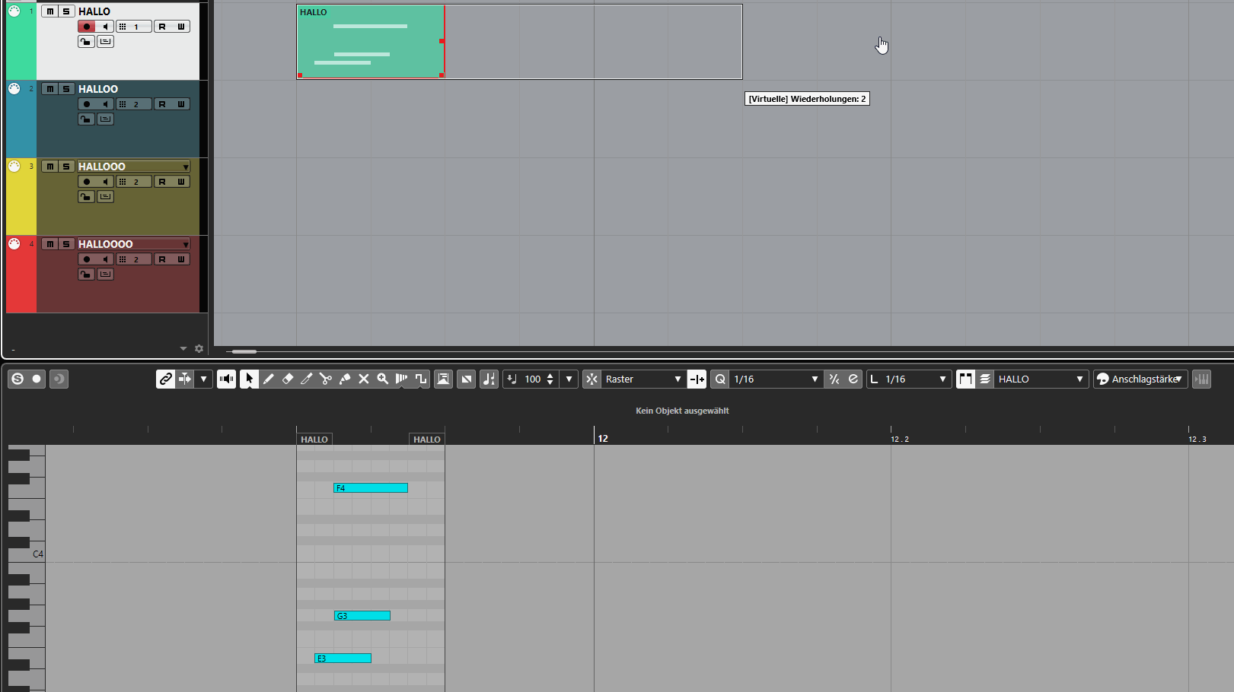The height and width of the screenshot is (692, 1234).
Task: Select the Zoom magnifier tool
Action: pyautogui.click(x=382, y=379)
